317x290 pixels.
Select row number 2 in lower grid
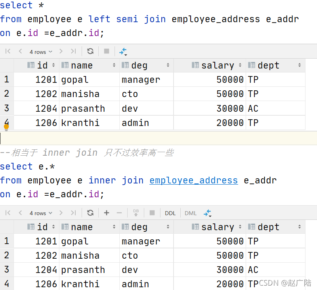pos(7,255)
